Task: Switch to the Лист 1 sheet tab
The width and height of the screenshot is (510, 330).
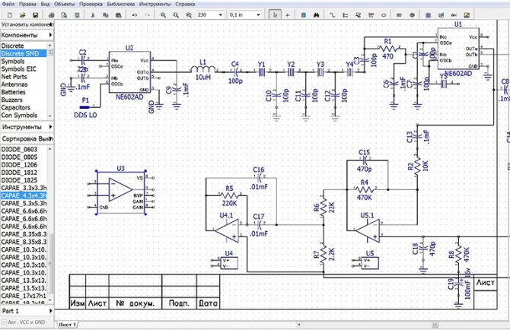Action: [x=67, y=325]
